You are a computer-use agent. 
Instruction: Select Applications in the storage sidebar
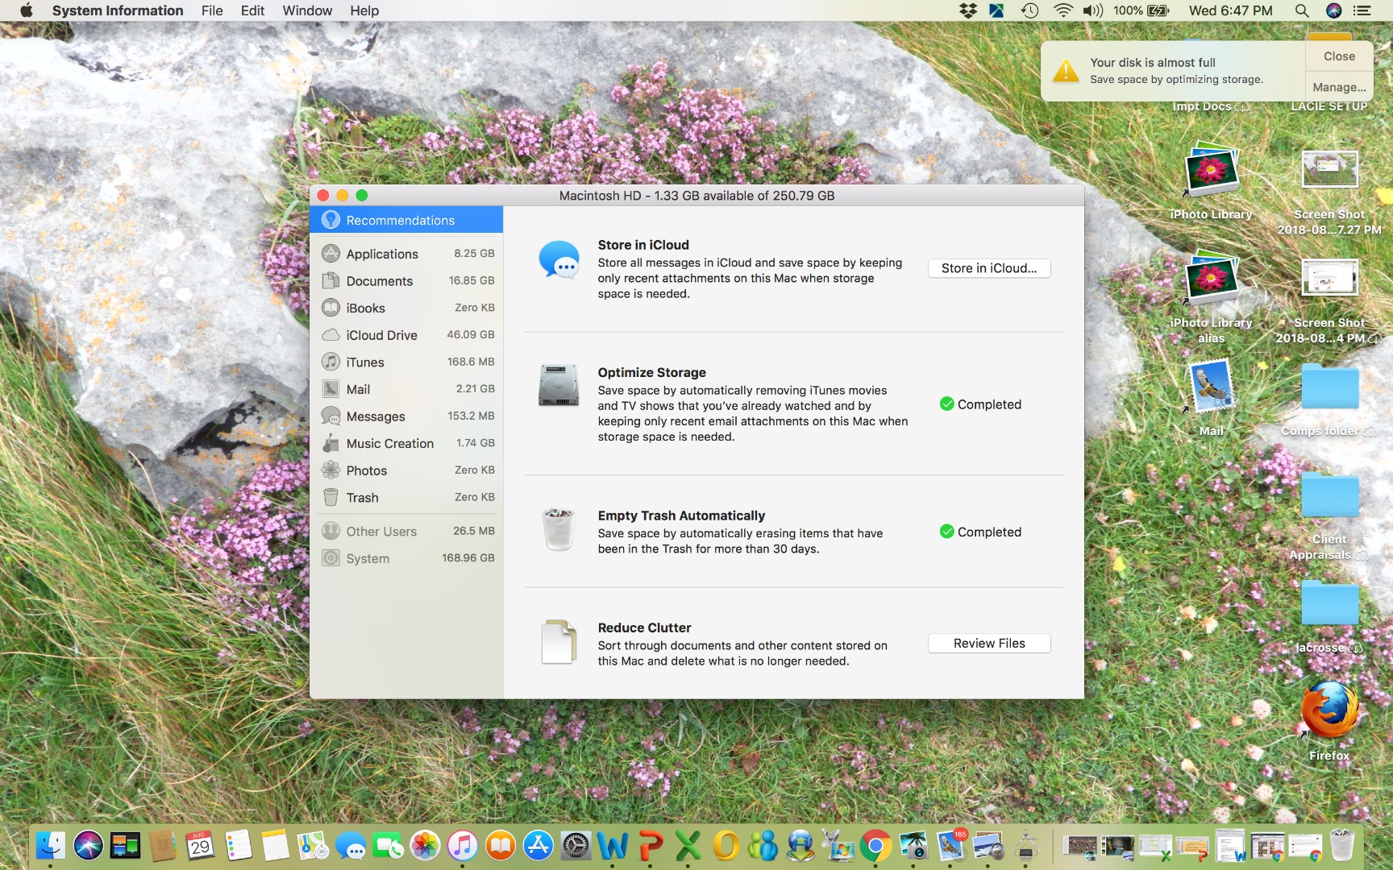point(381,254)
